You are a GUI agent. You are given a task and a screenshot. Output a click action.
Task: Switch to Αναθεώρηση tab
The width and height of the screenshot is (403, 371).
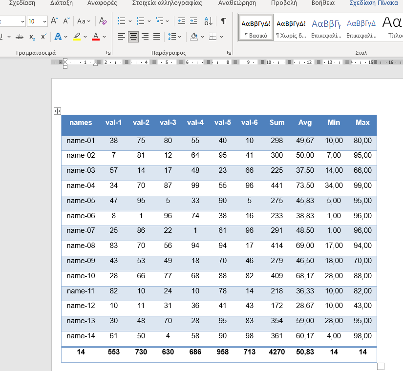pyautogui.click(x=237, y=3)
